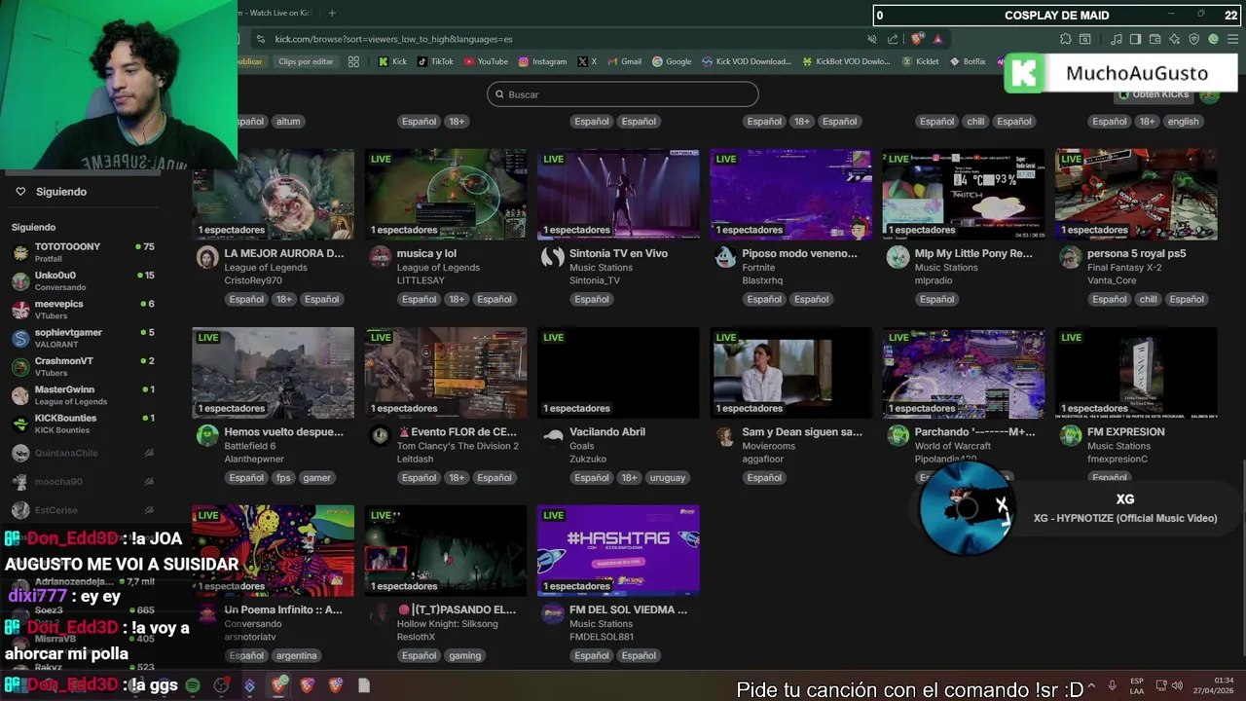Click the volume speaker icon in system tray
1246x701 pixels.
(1176, 685)
